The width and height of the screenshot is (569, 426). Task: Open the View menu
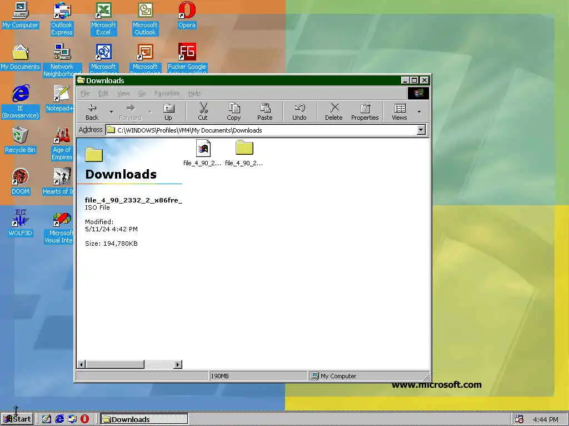[123, 93]
